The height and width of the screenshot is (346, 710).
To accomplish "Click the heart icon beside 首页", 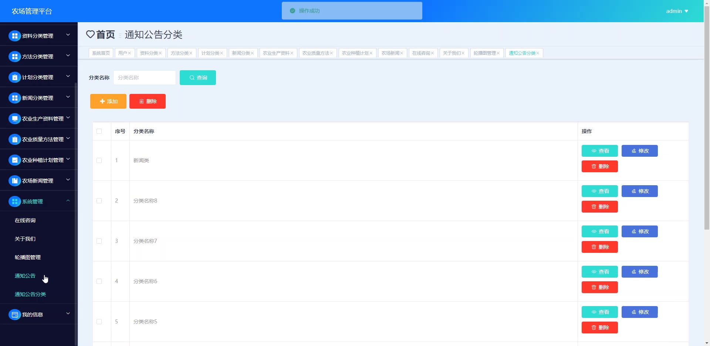I will [90, 34].
